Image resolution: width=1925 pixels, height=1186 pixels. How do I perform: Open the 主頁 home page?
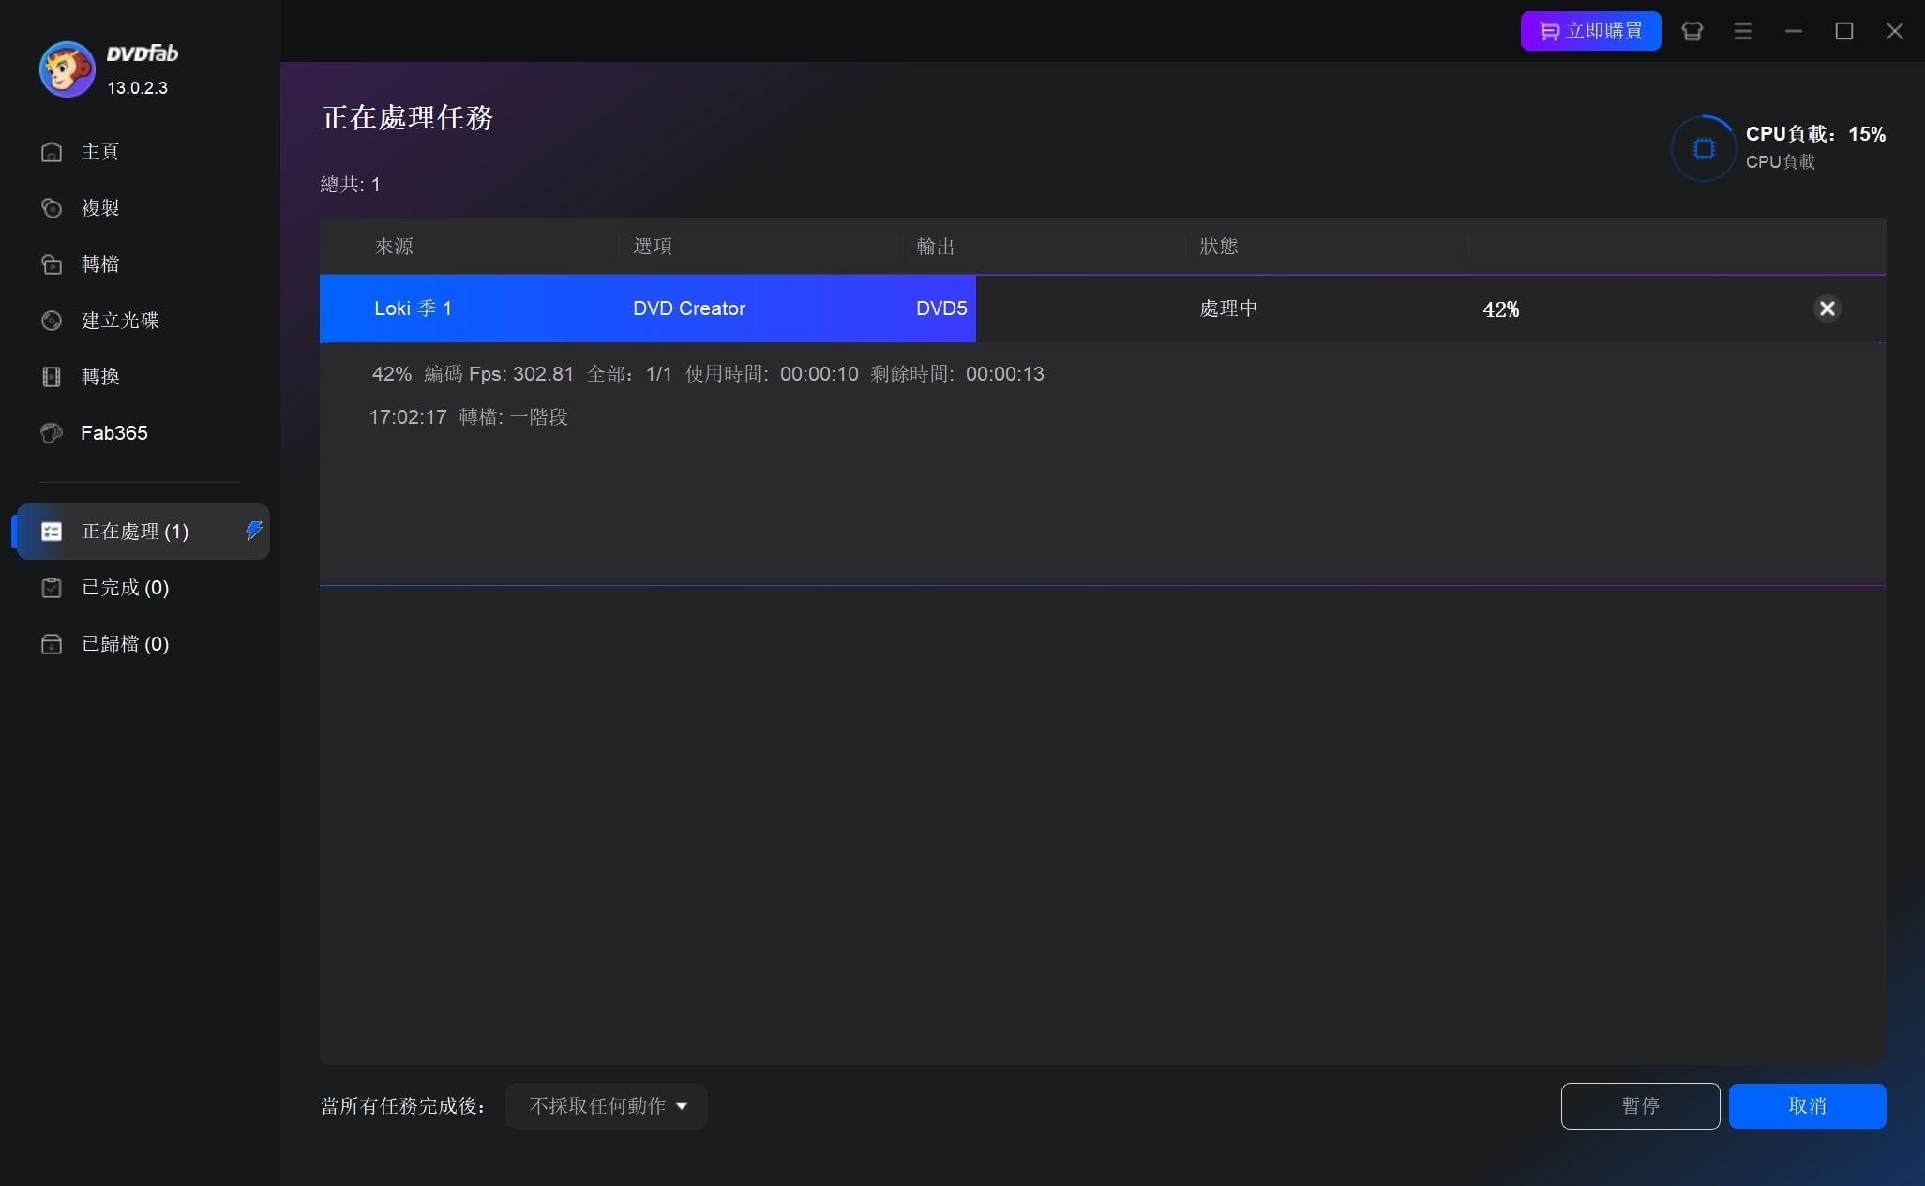99,152
